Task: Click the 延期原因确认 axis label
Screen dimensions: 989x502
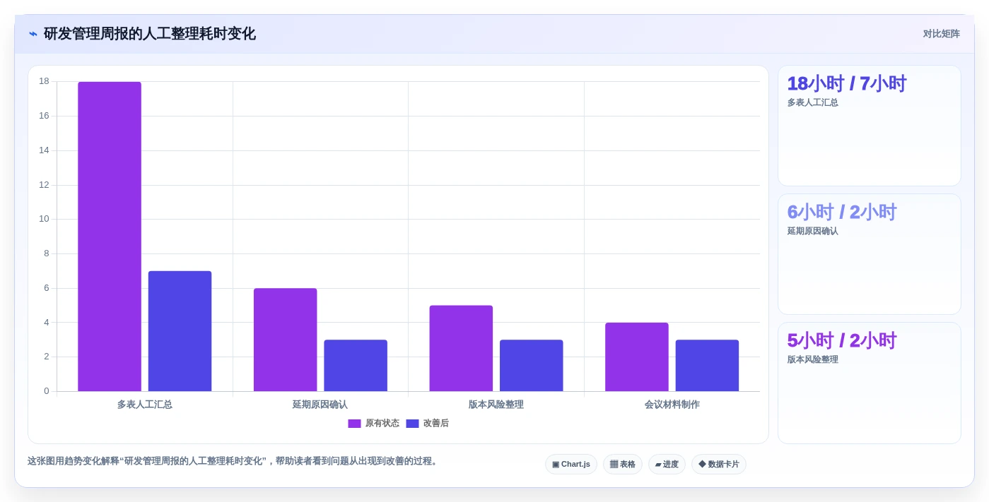Action: point(320,405)
